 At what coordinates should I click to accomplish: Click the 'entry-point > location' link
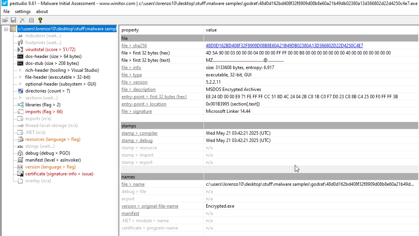tap(144, 104)
